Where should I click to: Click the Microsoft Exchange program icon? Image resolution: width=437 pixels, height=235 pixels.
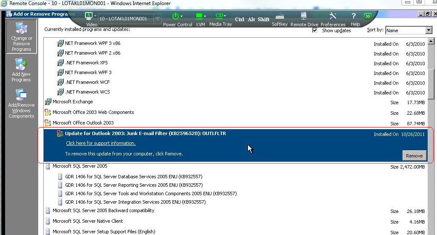point(48,102)
